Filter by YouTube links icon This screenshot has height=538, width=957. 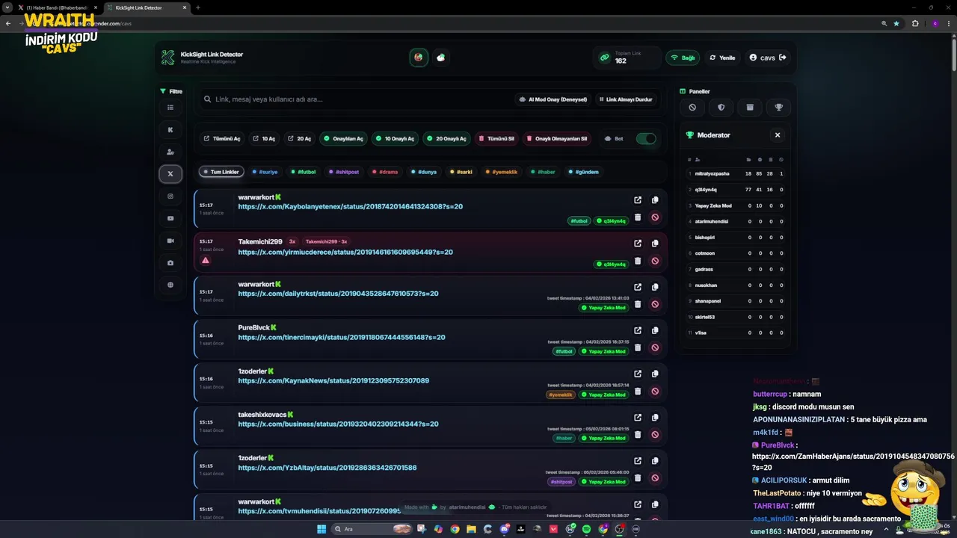[x=170, y=218]
